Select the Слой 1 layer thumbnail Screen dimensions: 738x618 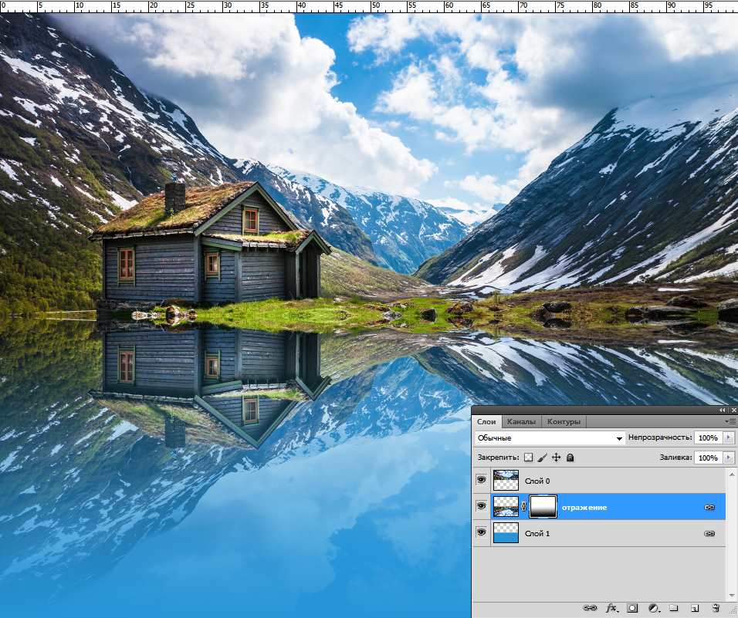pyautogui.click(x=506, y=533)
